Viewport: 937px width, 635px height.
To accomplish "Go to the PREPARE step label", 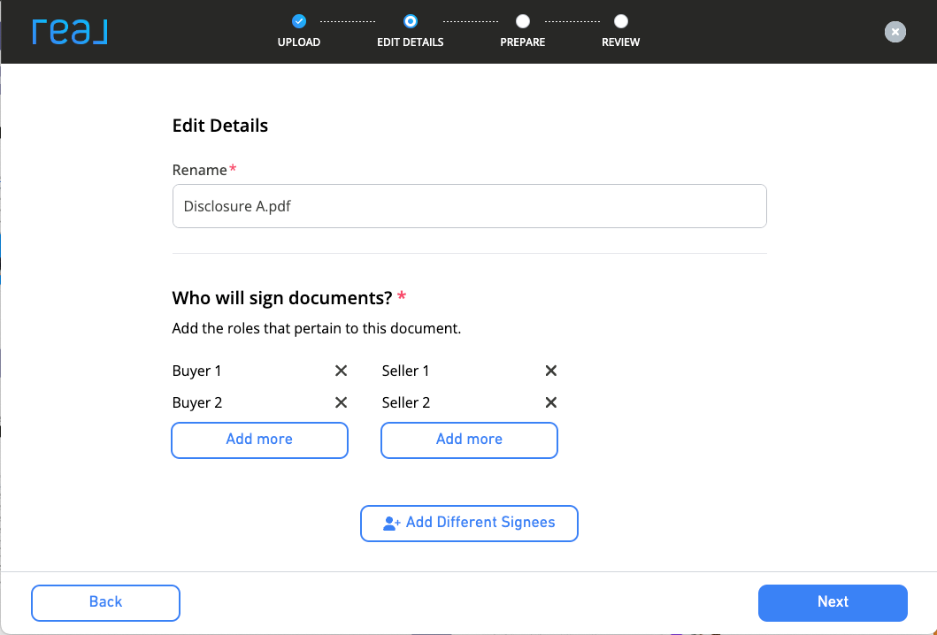I will pyautogui.click(x=523, y=42).
